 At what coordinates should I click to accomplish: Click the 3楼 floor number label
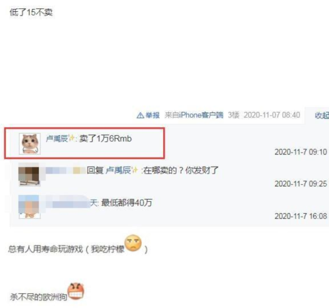coord(234,115)
